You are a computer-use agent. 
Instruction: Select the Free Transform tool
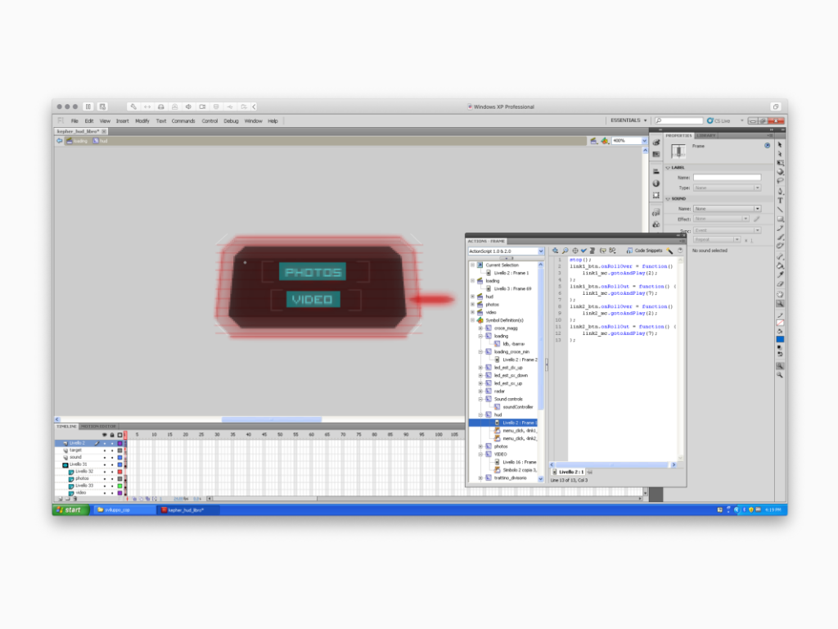(780, 163)
